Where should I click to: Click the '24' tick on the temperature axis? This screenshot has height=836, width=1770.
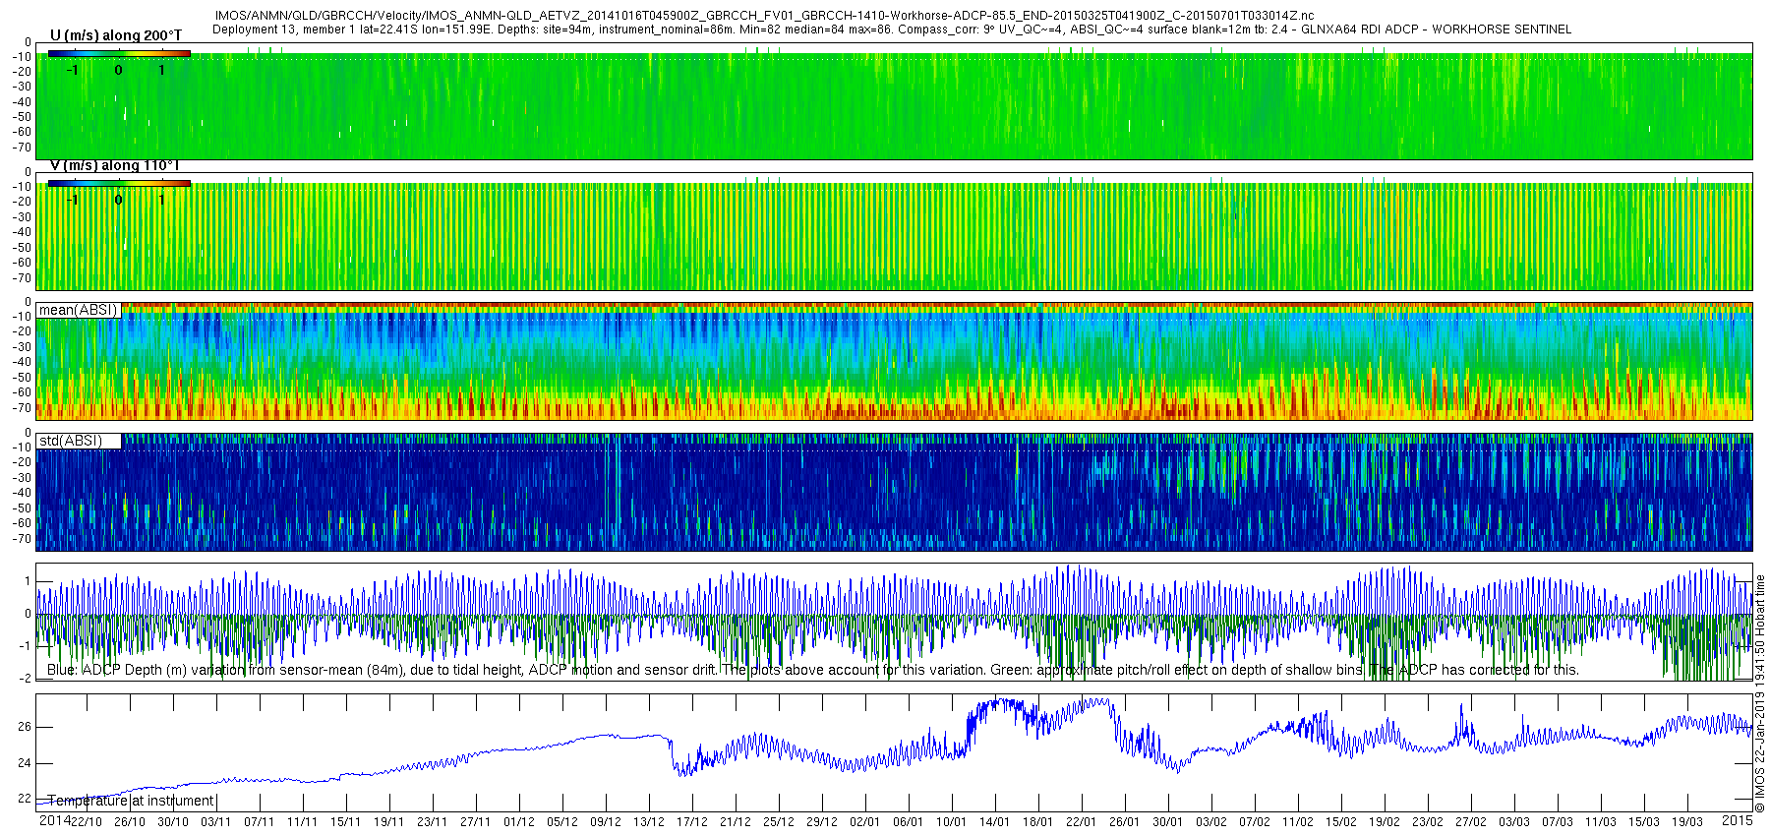[25, 763]
